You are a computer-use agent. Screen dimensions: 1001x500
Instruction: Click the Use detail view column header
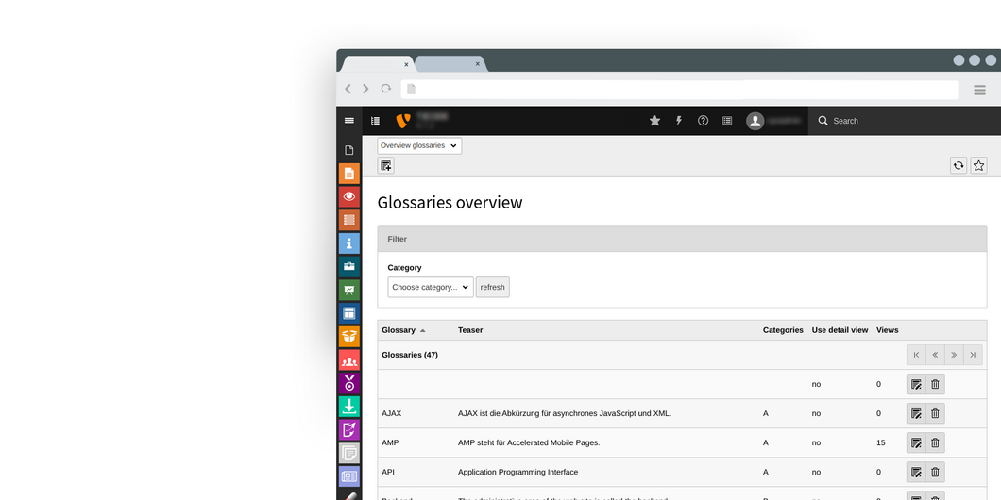click(840, 330)
